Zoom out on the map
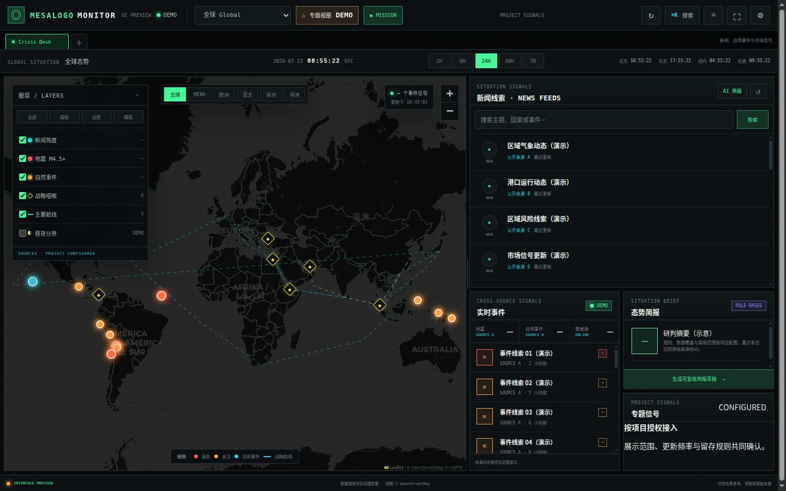This screenshot has width=786, height=491. (x=450, y=111)
